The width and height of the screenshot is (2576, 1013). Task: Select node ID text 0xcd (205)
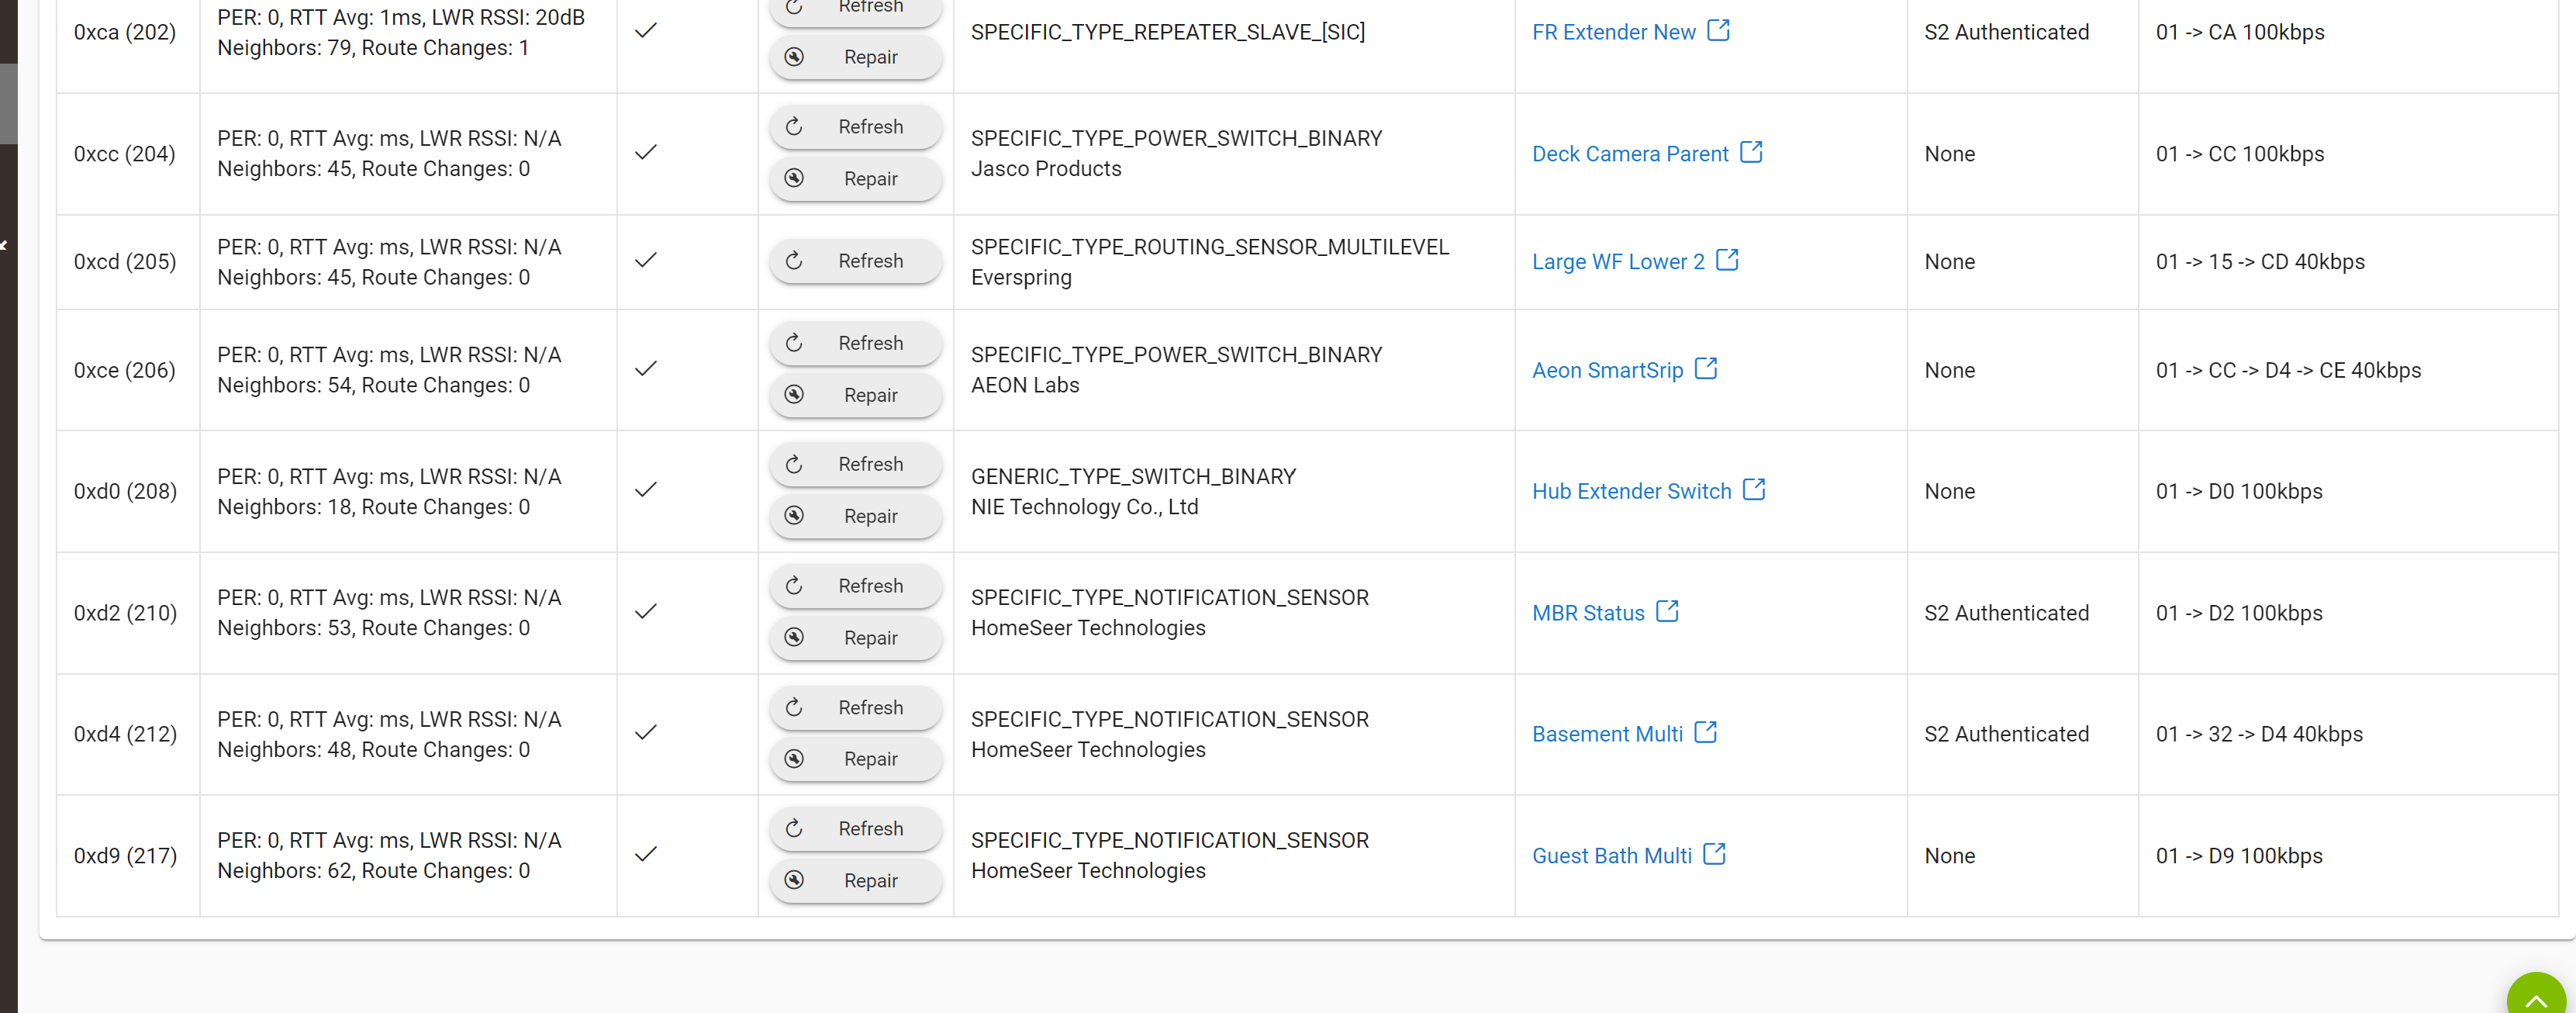point(125,262)
